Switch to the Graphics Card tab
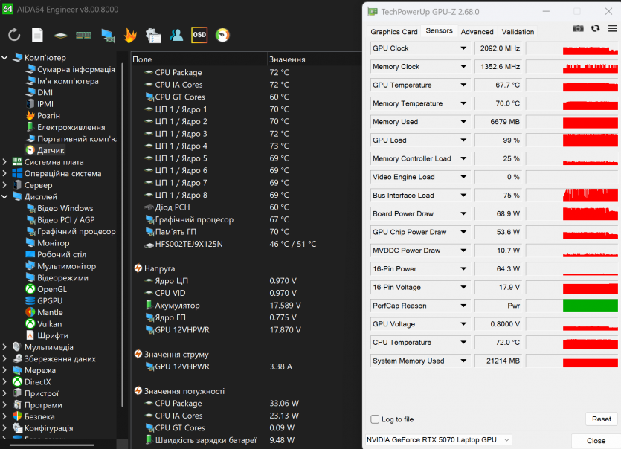621x449 pixels. tap(394, 32)
